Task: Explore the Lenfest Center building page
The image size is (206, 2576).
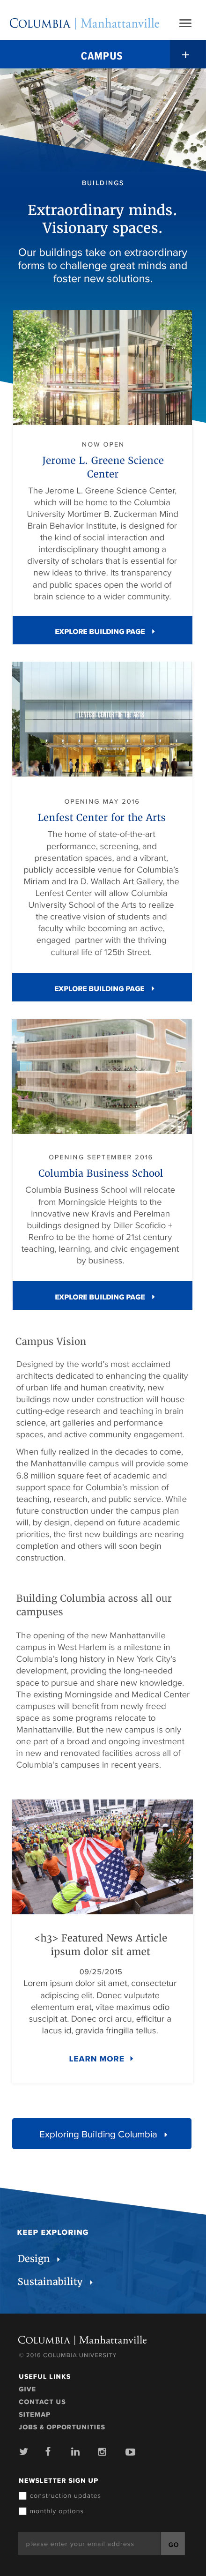Action: coord(102,988)
